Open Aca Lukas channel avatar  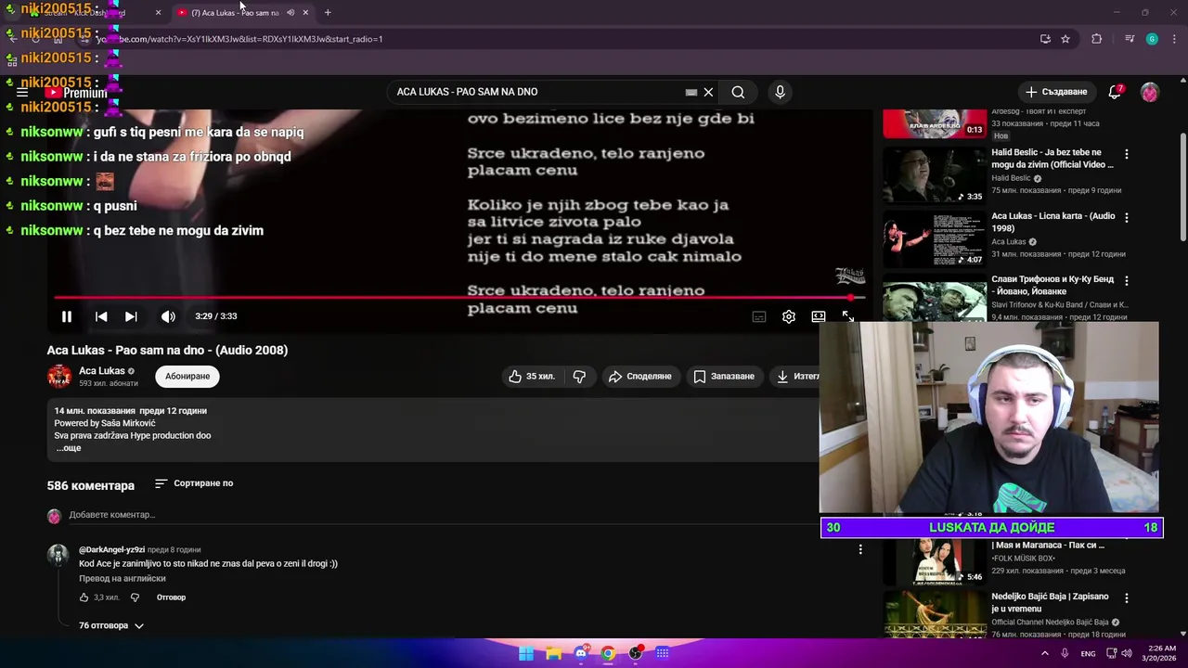[59, 376]
